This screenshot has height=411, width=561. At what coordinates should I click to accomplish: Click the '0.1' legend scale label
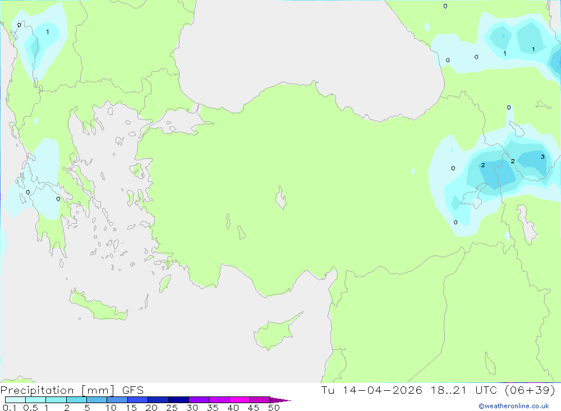pyautogui.click(x=10, y=408)
